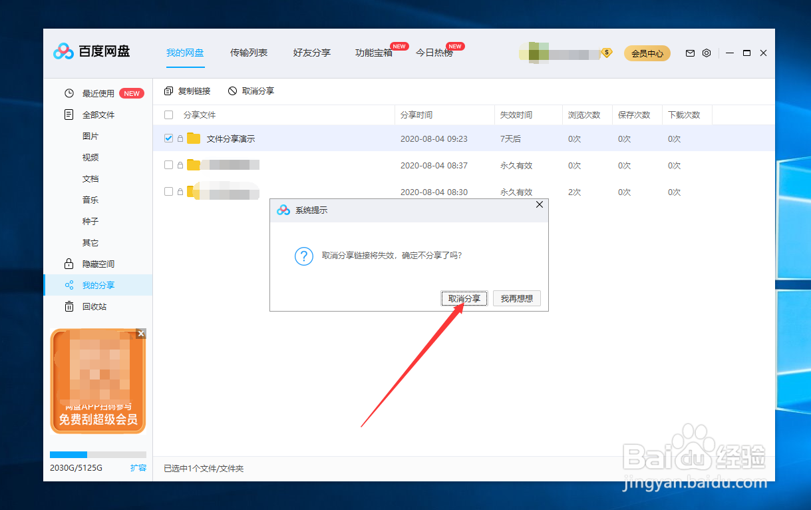Click the 失效时间 column header

tap(516, 115)
